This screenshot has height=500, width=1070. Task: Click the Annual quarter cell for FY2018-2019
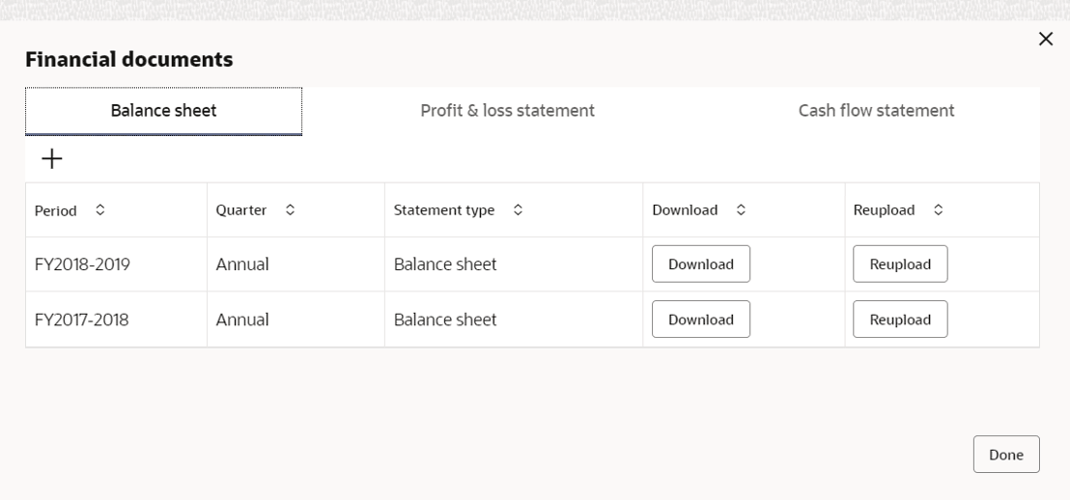pyautogui.click(x=242, y=264)
